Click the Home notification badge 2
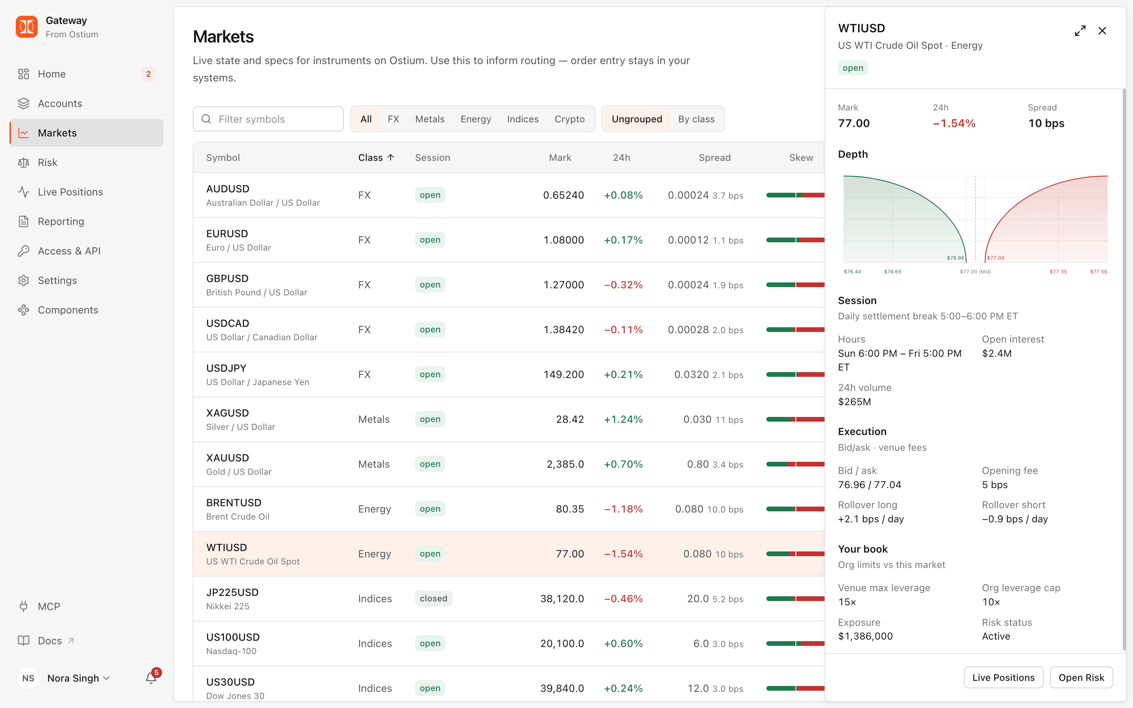 (x=148, y=74)
